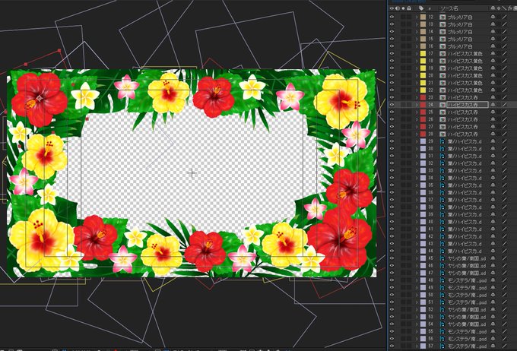Viewport: 517px width, 351px height.
Task: Select layer 44 leaf hibiscus row
Action: click(x=465, y=251)
